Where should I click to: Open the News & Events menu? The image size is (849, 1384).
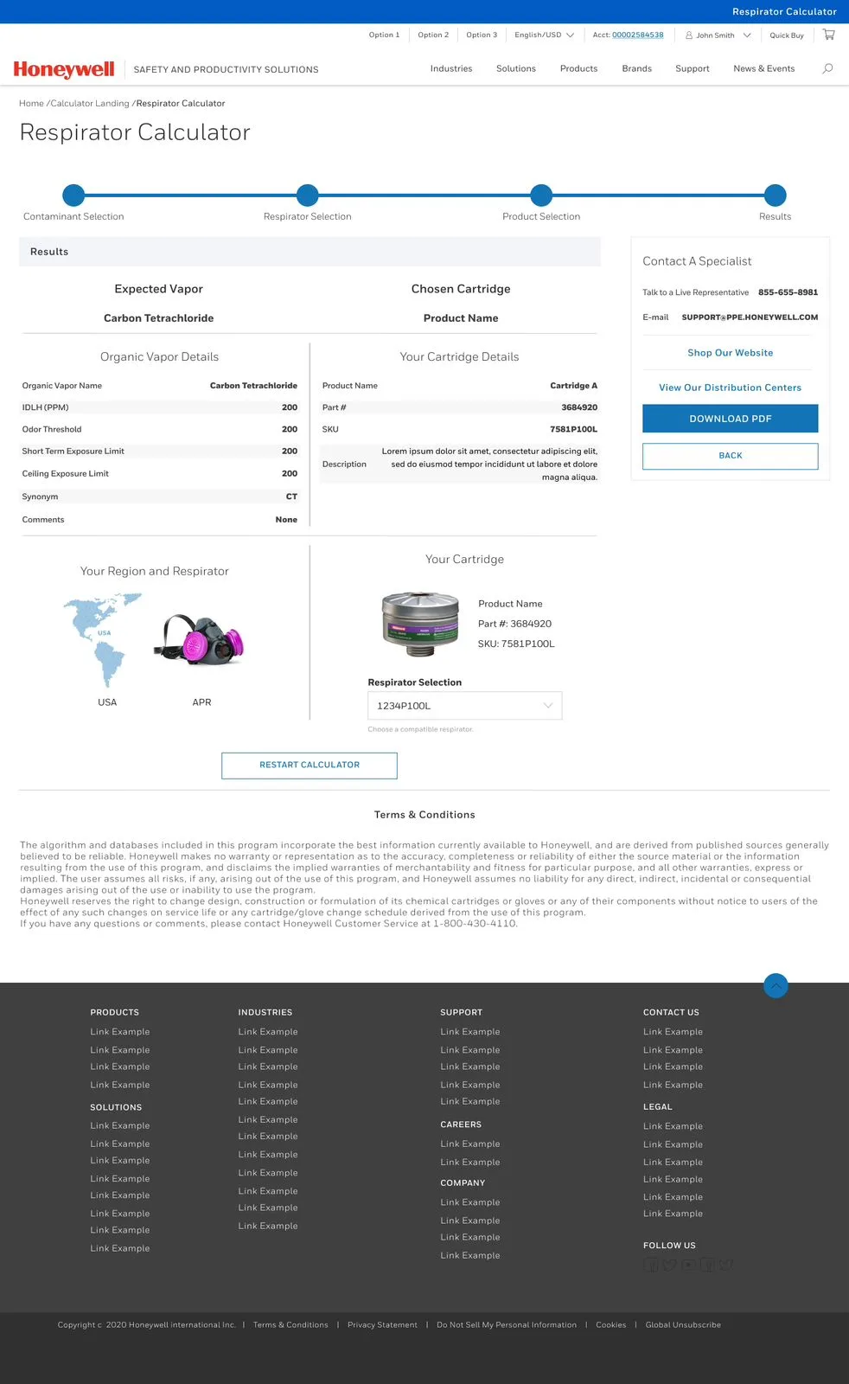click(764, 68)
